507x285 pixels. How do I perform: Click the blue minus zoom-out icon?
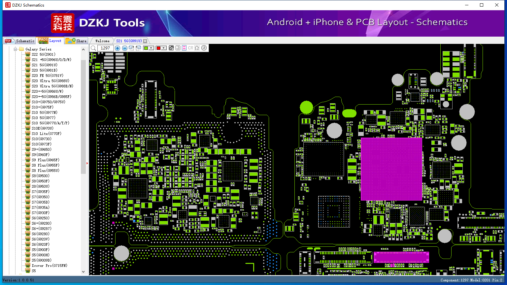124,48
